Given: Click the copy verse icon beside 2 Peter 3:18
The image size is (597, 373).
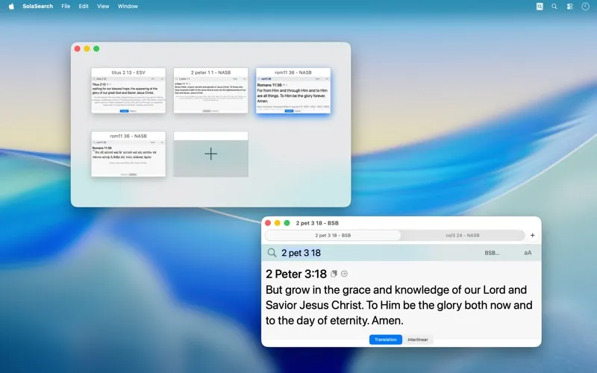Looking at the screenshot, I should pos(334,274).
